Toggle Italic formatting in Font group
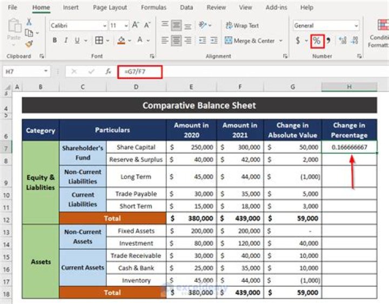This screenshot has height=304, width=389. pyautogui.click(x=67, y=41)
